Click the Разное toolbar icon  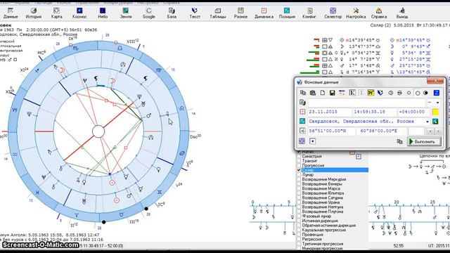[240, 13]
